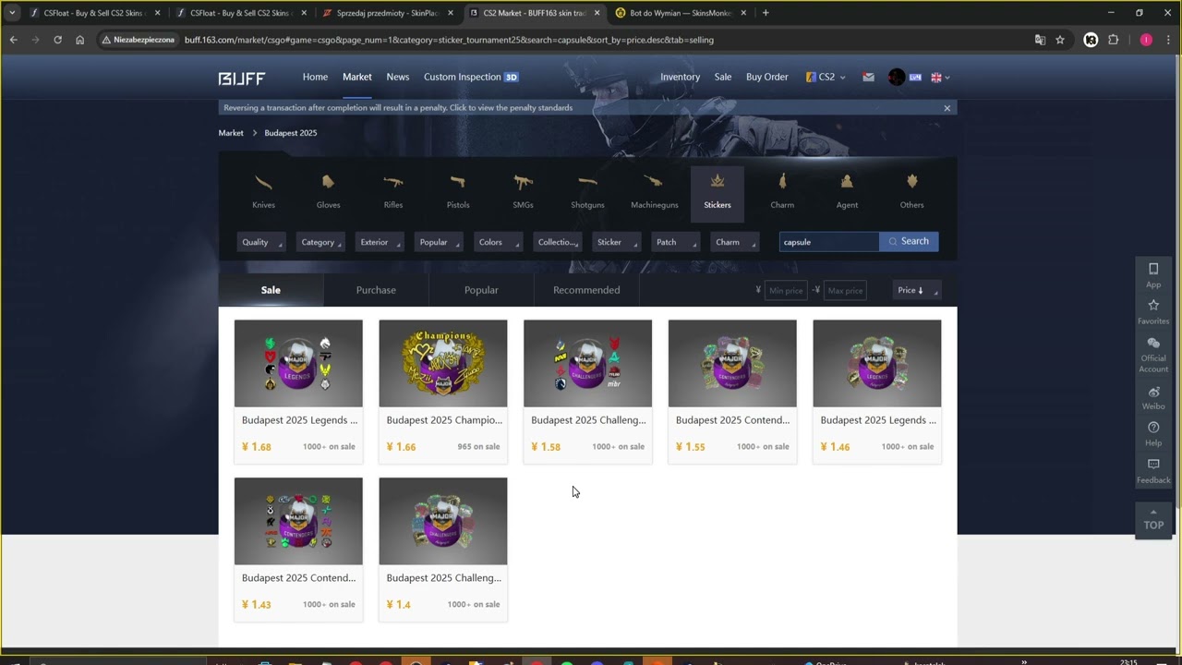The height and width of the screenshot is (665, 1182).
Task: Click Market in the breadcrumb
Action: 231,133
